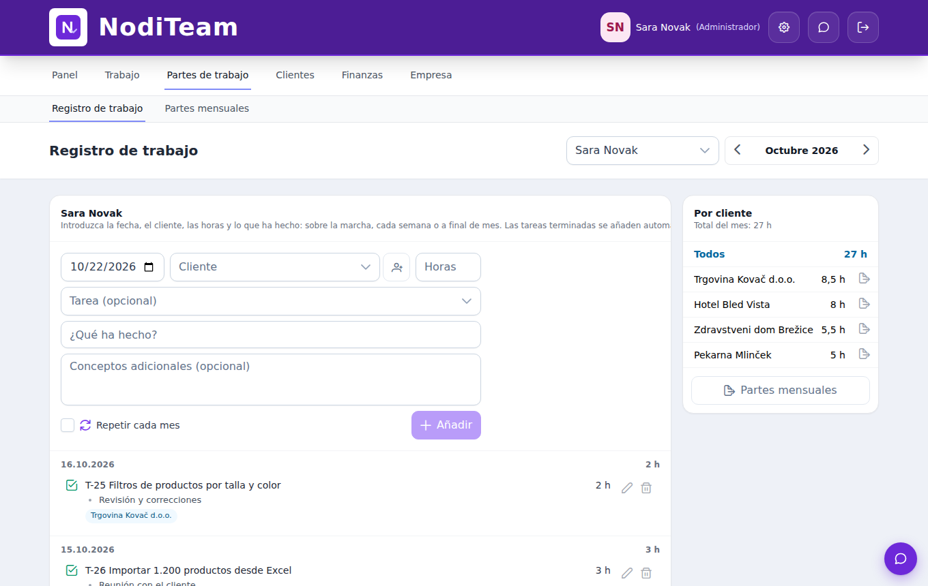
Task: Filter by Todos in Por cliente panel
Action: 781,254
